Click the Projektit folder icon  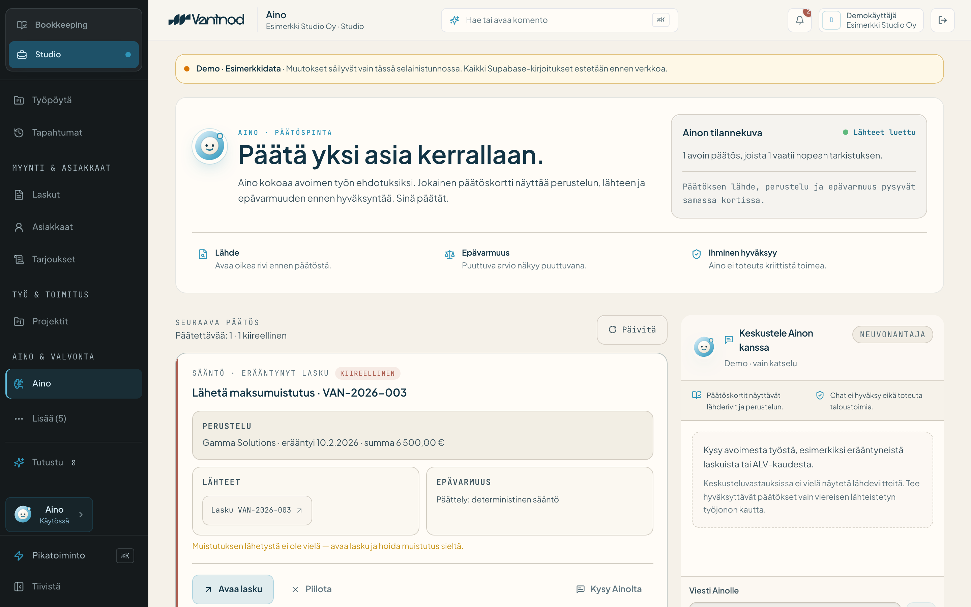tap(19, 322)
